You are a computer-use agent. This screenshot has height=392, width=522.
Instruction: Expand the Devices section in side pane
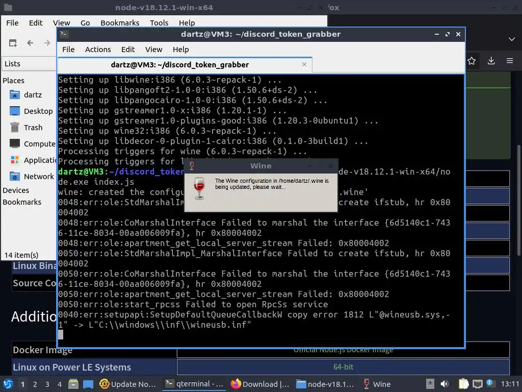coord(16,190)
